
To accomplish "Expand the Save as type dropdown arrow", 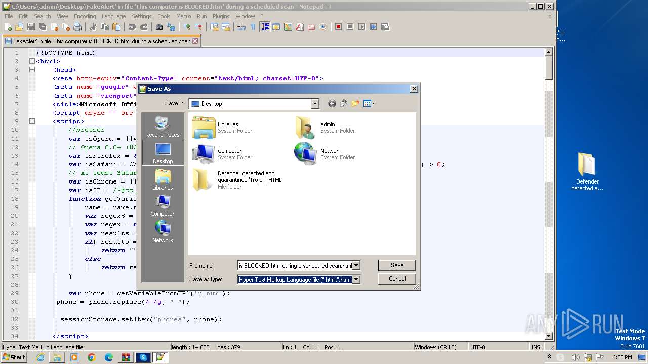I will 356,279.
